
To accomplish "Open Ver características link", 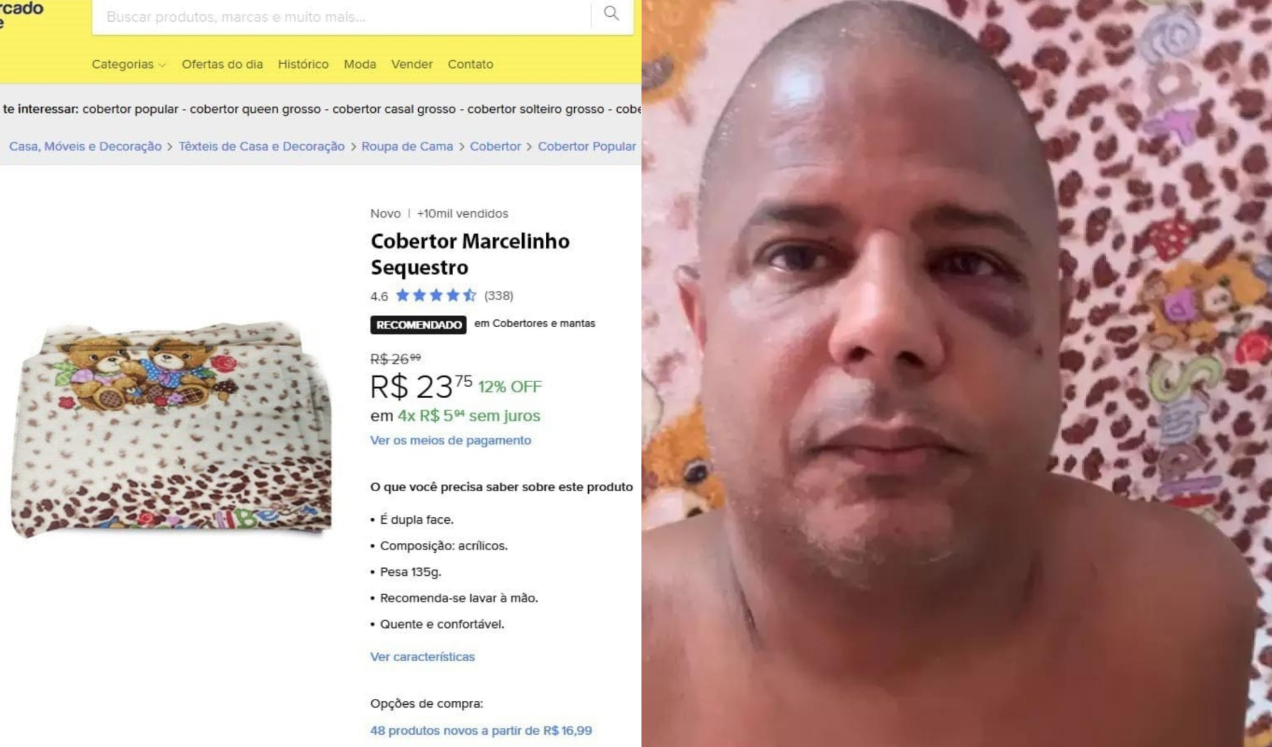I will (422, 657).
